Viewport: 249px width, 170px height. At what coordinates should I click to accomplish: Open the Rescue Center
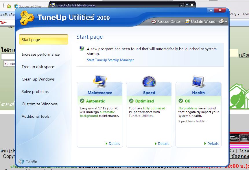(x=166, y=22)
